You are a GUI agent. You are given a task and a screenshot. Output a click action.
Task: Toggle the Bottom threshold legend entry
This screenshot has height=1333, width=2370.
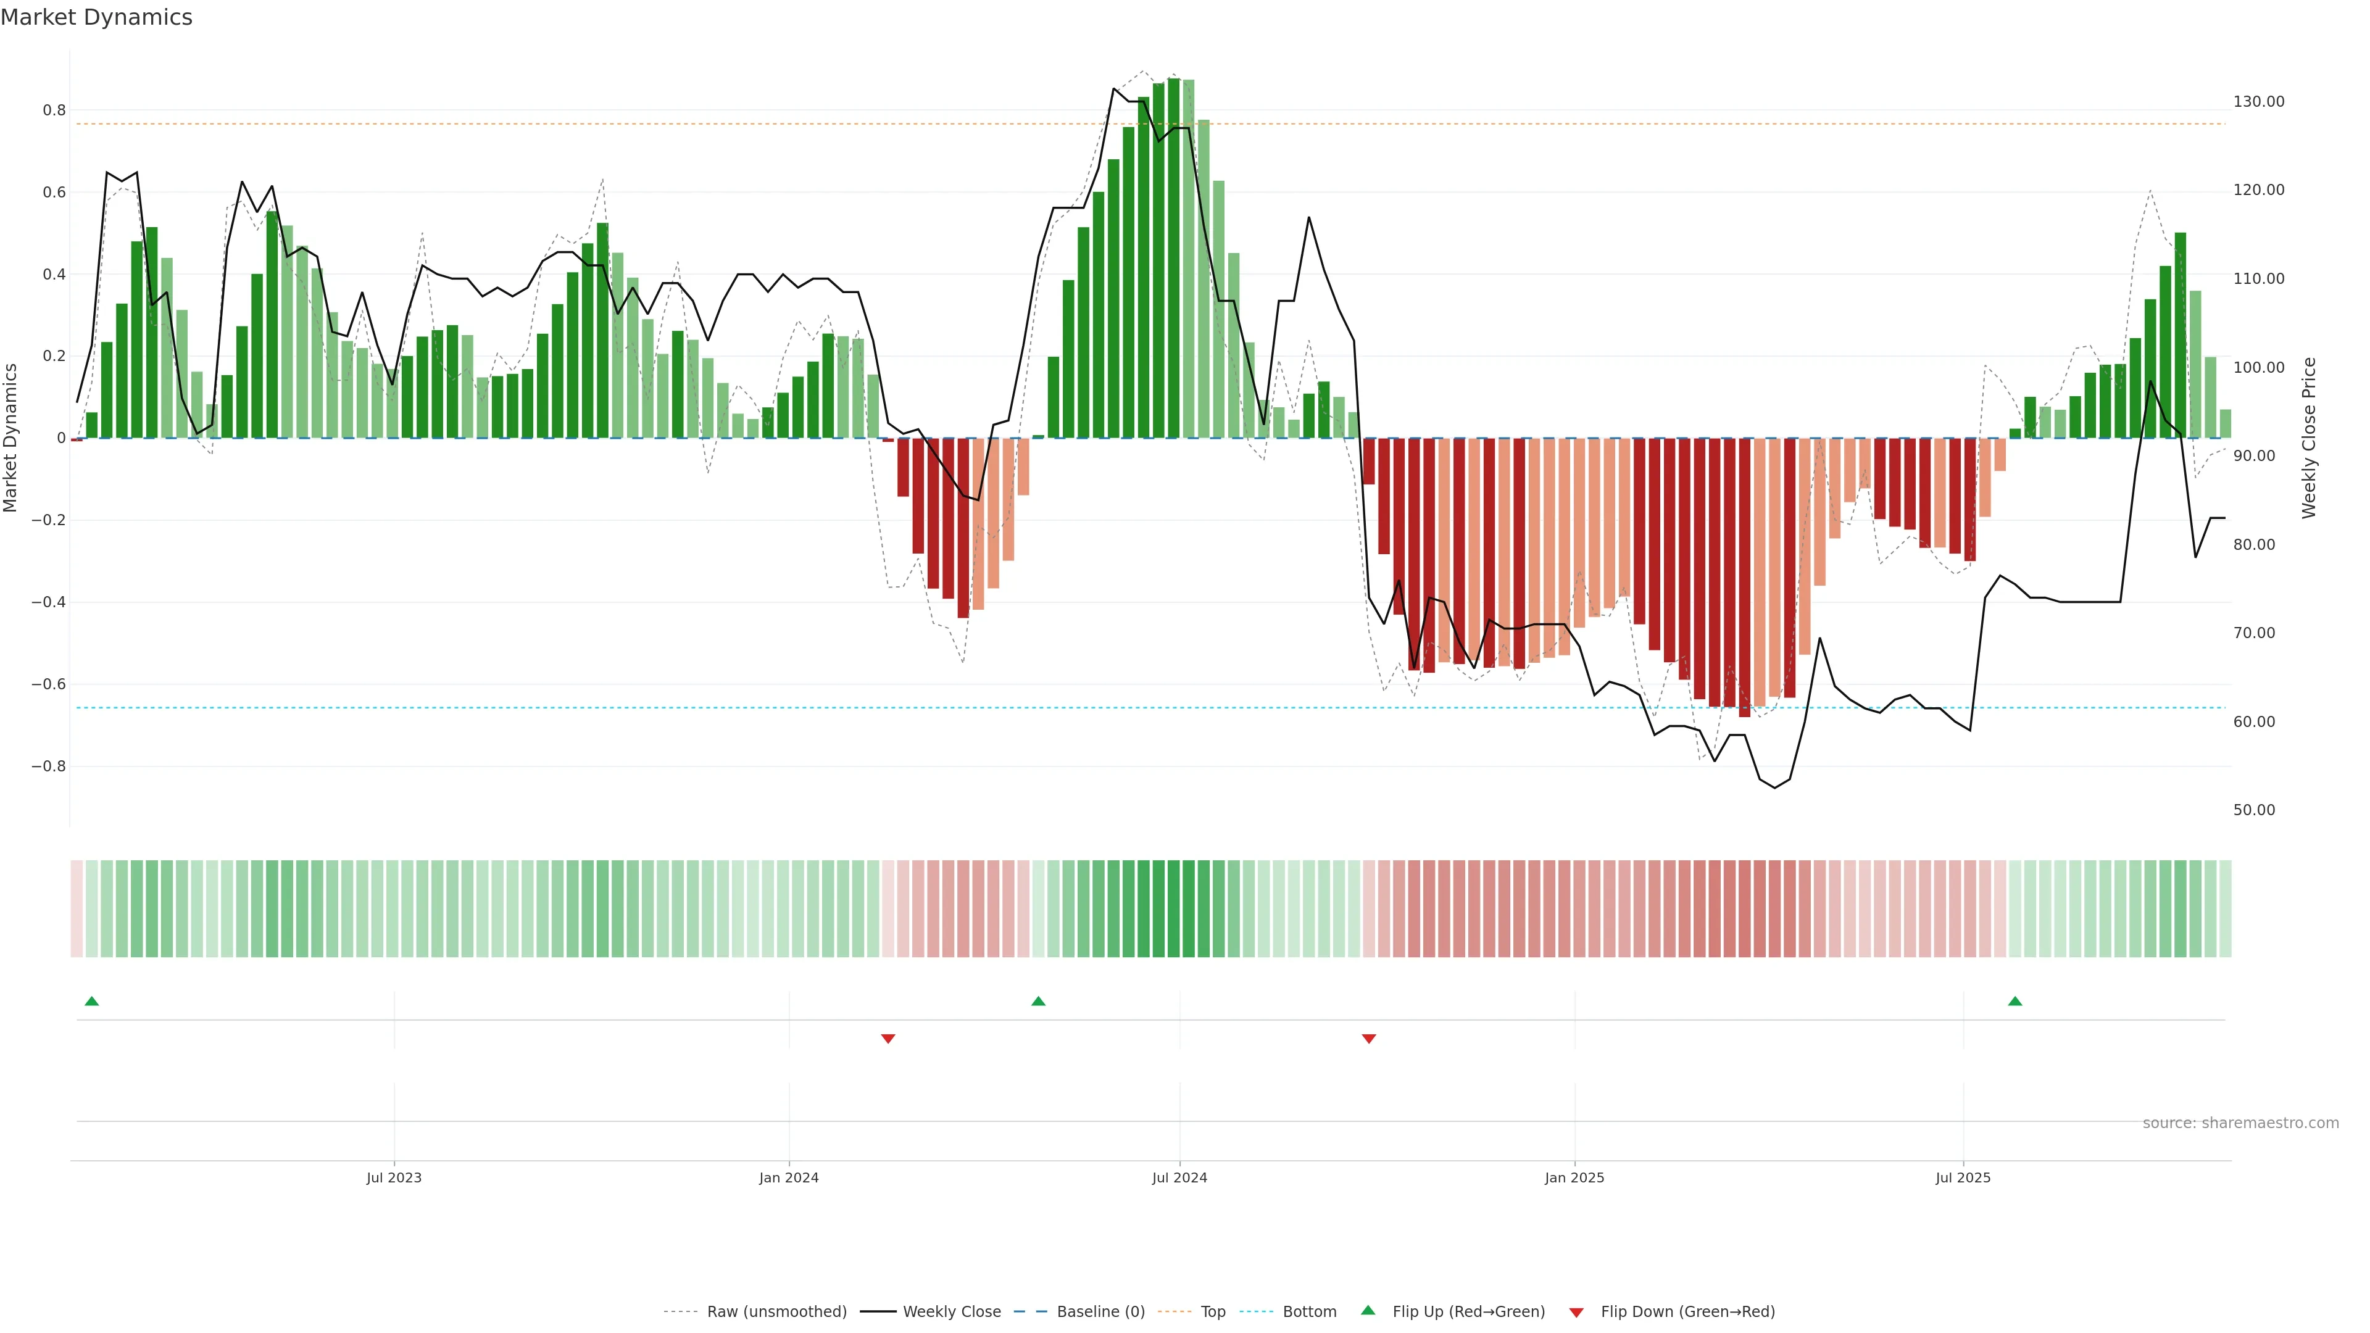click(x=1309, y=1312)
